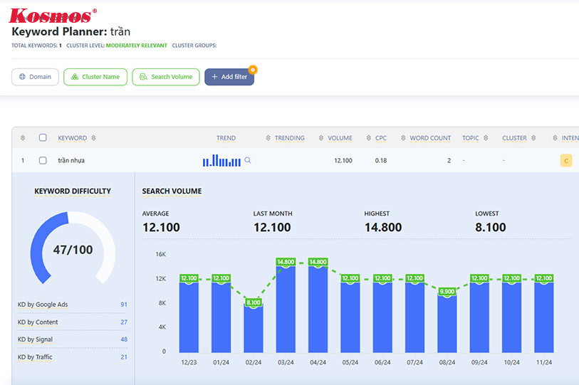Screen dimensions: 579x385
Task: Click the KD by Google Ads label
Action: [x=43, y=305]
